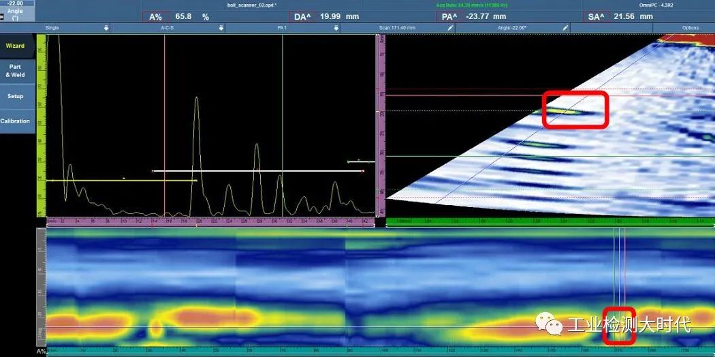Click the gray vertical ruler beside C-scan
Viewport: 715px width, 357px height.
click(42, 288)
